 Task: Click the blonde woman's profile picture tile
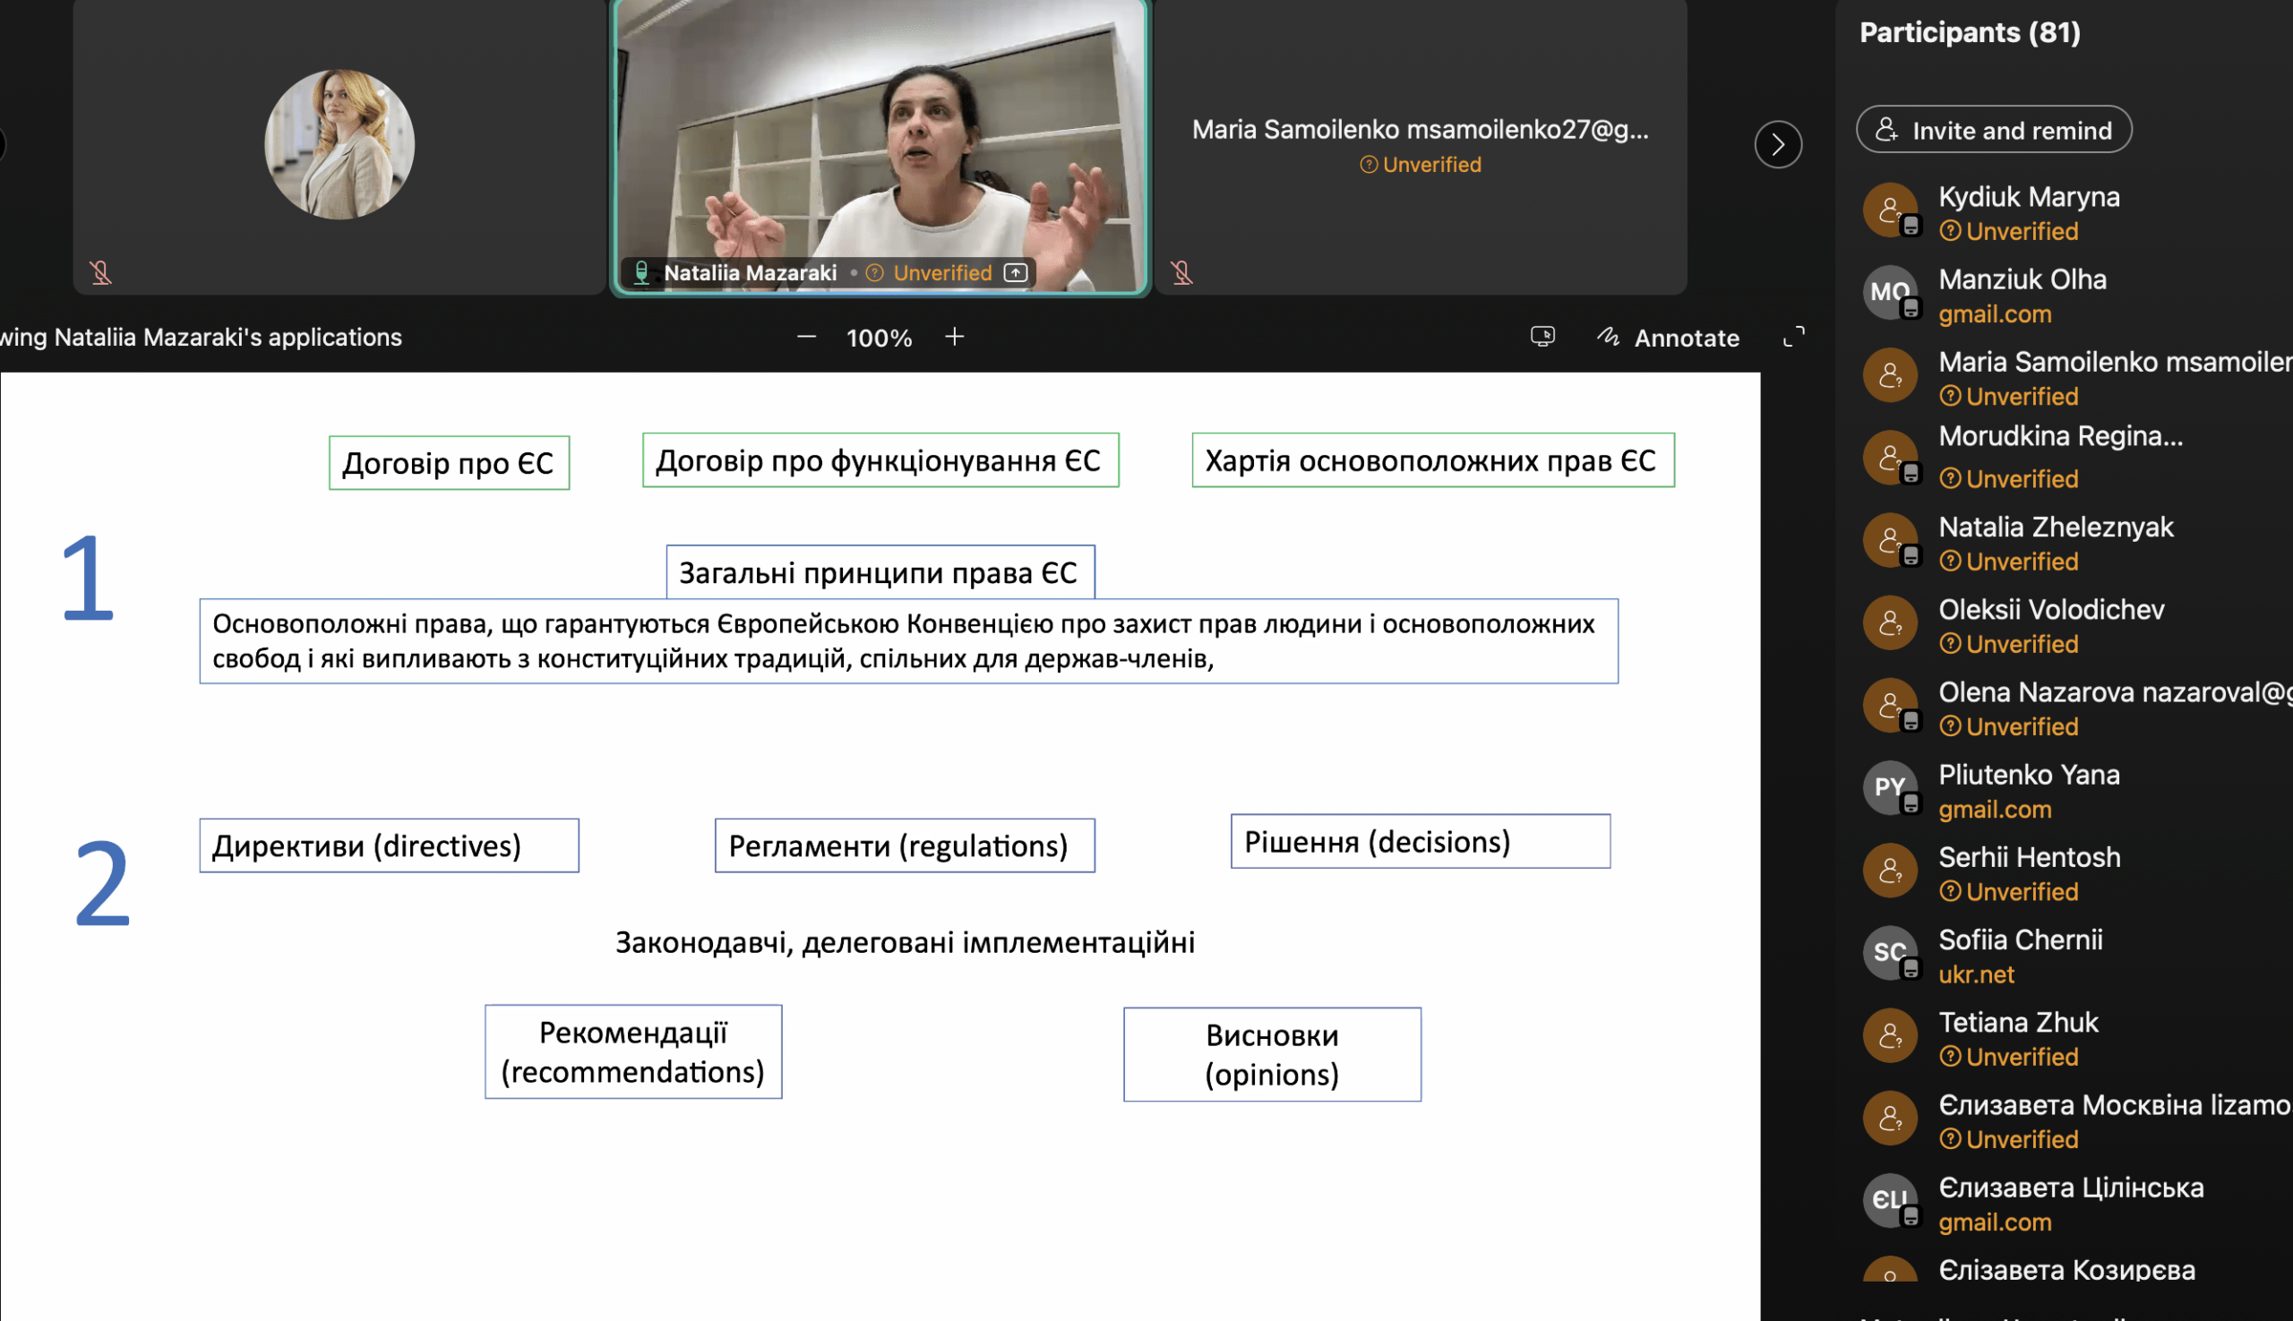click(x=339, y=144)
